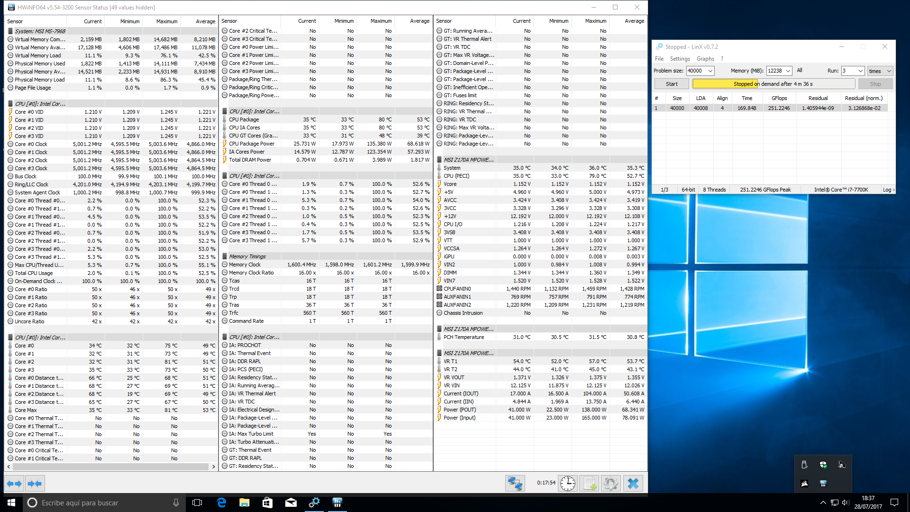
Task: Open the Problem size dropdown in LinX
Action: (x=710, y=71)
